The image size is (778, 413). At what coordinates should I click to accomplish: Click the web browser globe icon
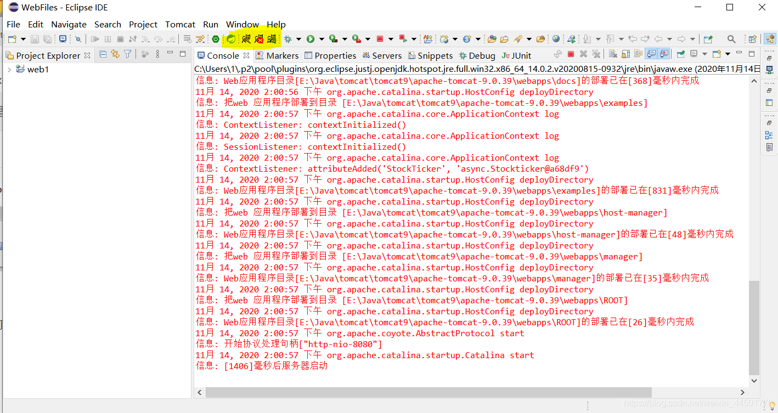(x=556, y=39)
